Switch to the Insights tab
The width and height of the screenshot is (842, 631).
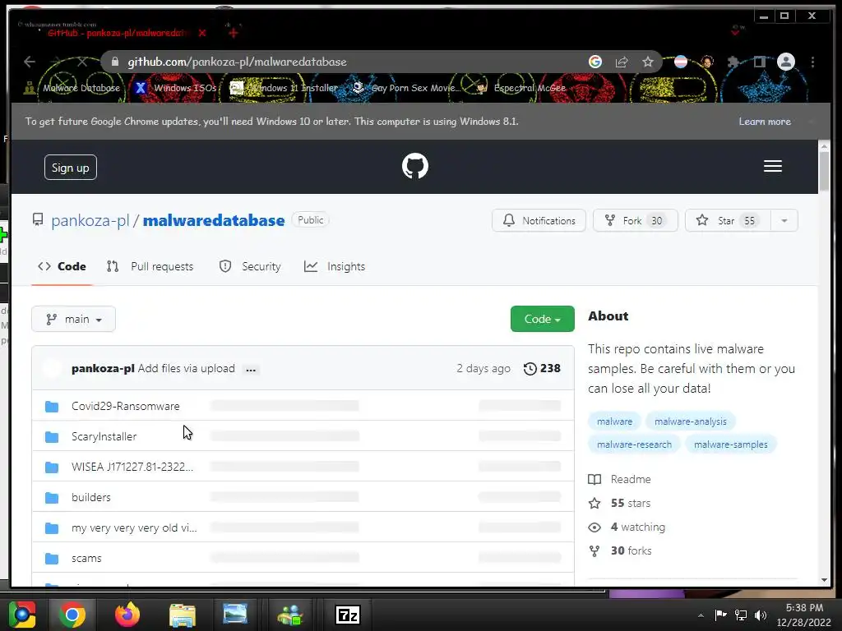pos(335,266)
